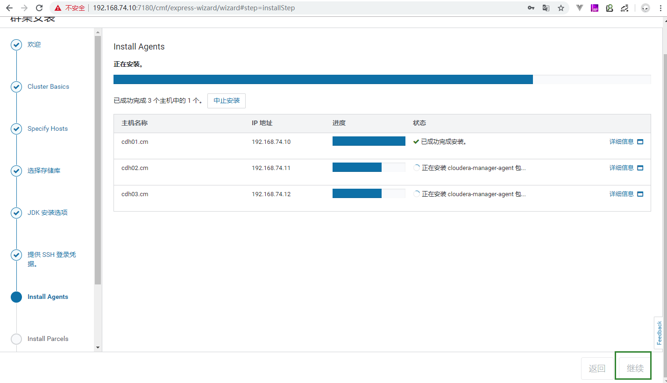Click the overall installation progress bar
Screen dimensions: 667x383
(x=382, y=79)
